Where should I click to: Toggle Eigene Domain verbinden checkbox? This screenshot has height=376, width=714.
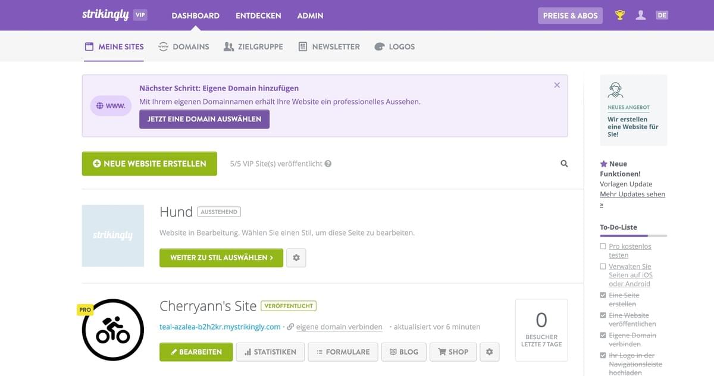603,336
